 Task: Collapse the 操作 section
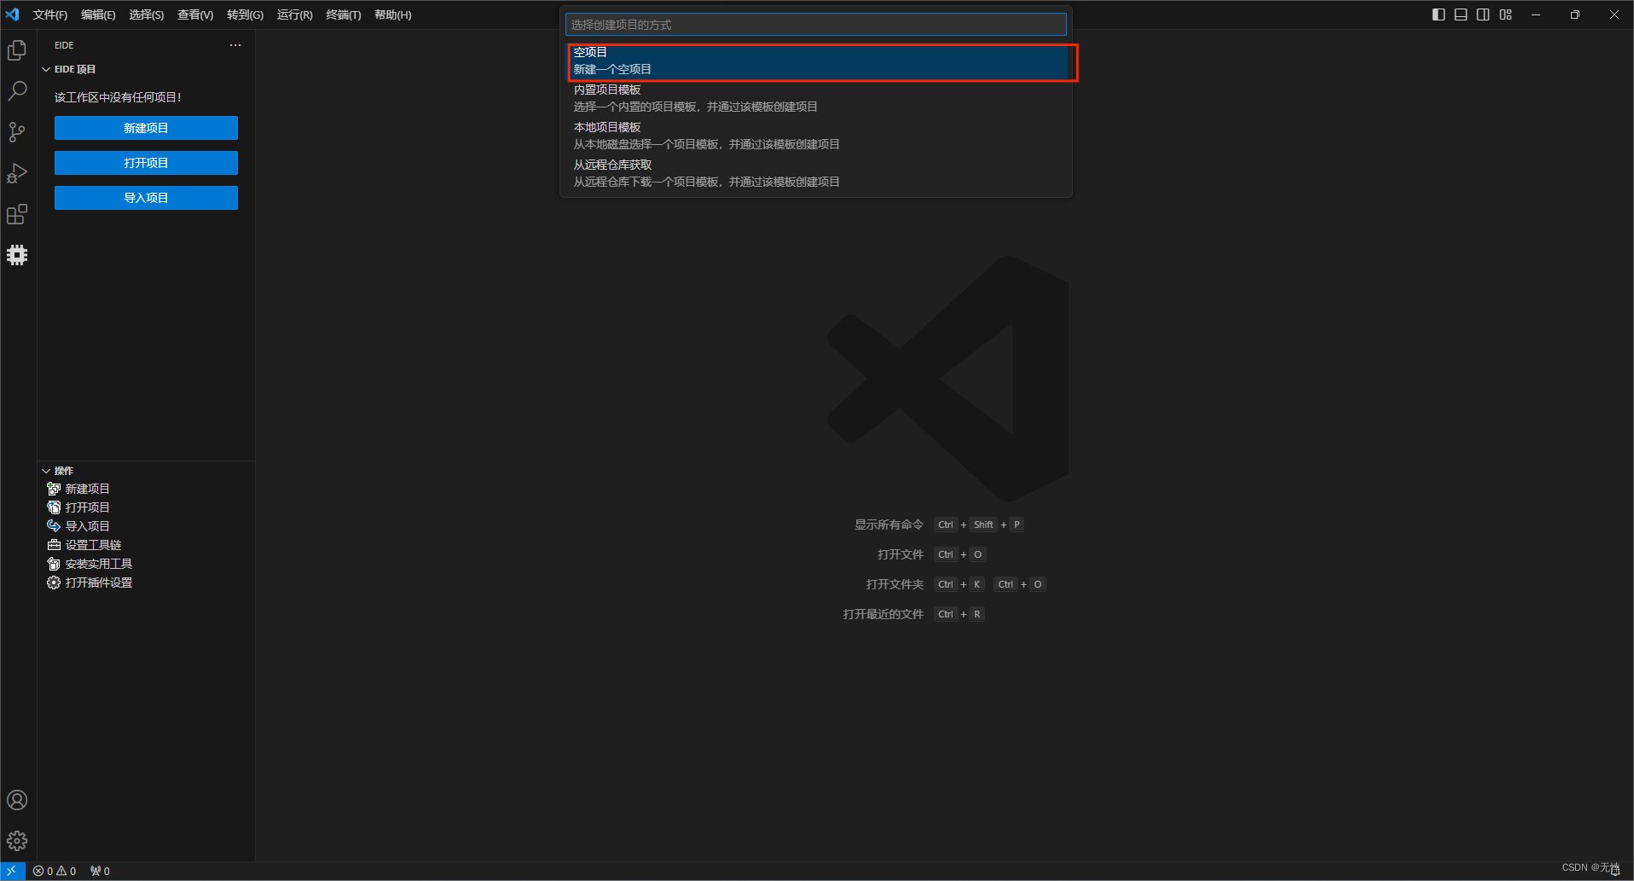[x=46, y=471]
